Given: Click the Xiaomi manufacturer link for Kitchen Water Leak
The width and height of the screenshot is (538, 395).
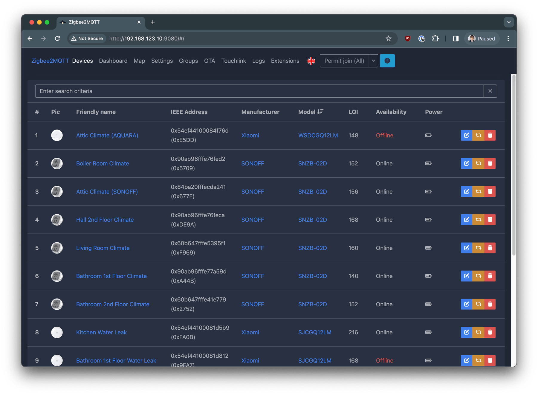Looking at the screenshot, I should coord(250,332).
